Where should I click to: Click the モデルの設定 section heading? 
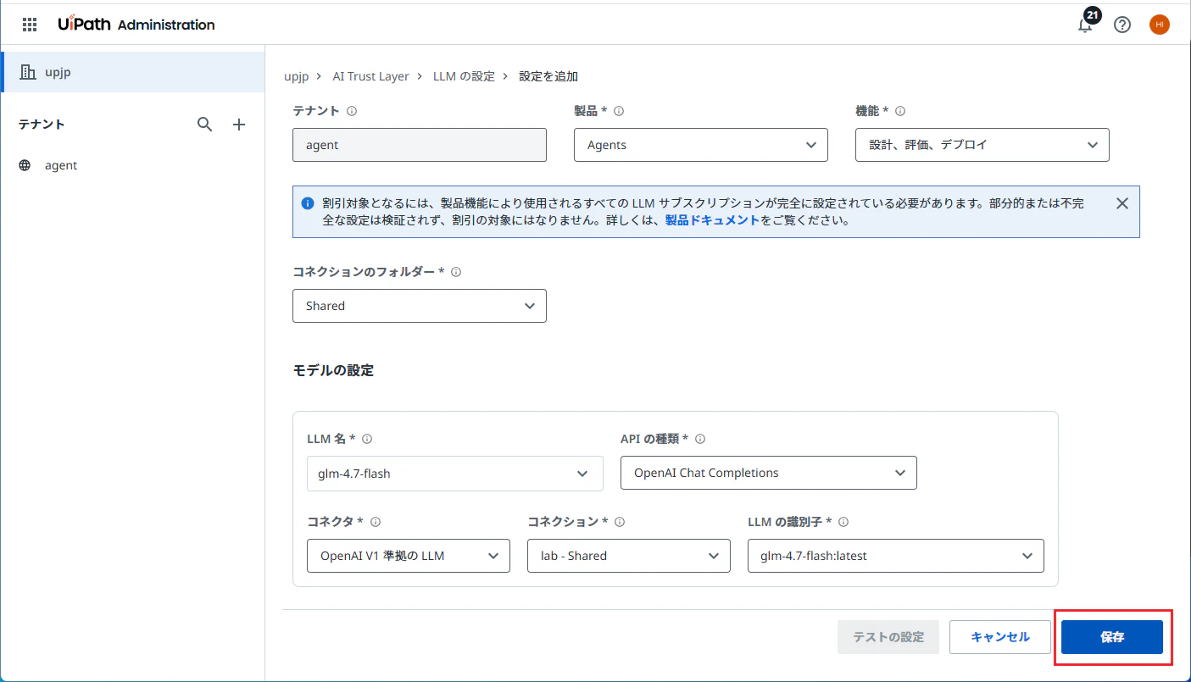[333, 370]
